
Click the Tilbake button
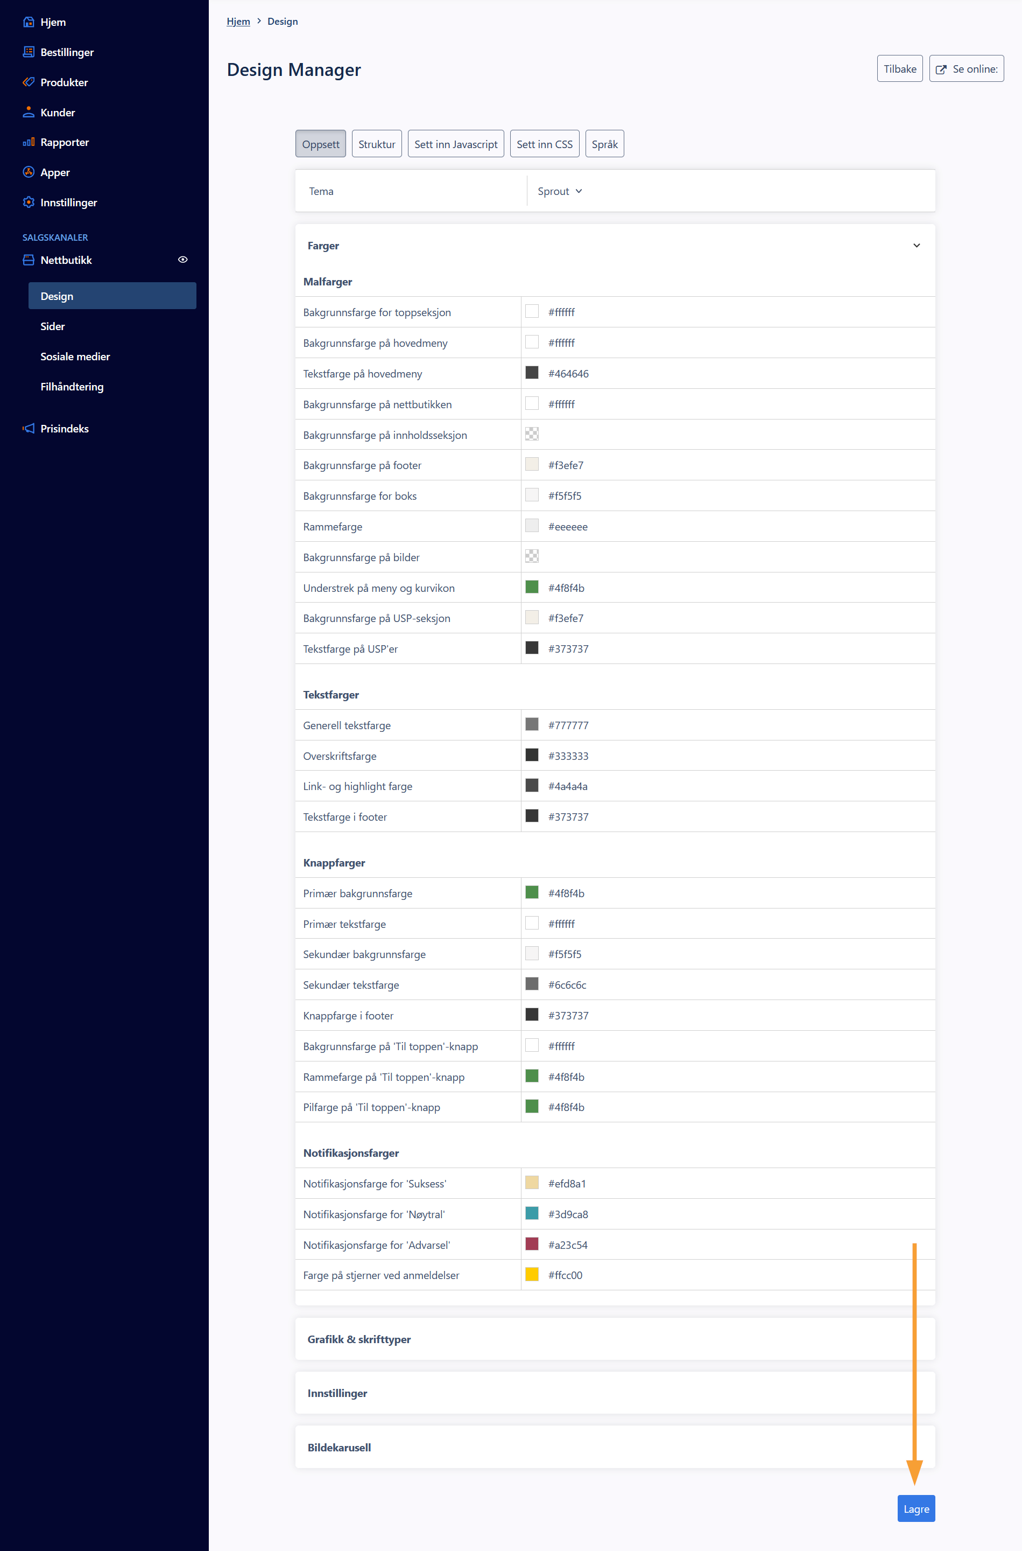point(899,69)
